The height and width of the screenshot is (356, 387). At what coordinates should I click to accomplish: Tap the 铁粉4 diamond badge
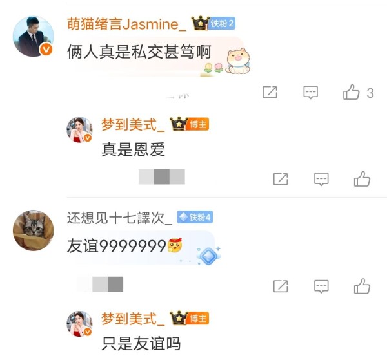click(x=195, y=218)
